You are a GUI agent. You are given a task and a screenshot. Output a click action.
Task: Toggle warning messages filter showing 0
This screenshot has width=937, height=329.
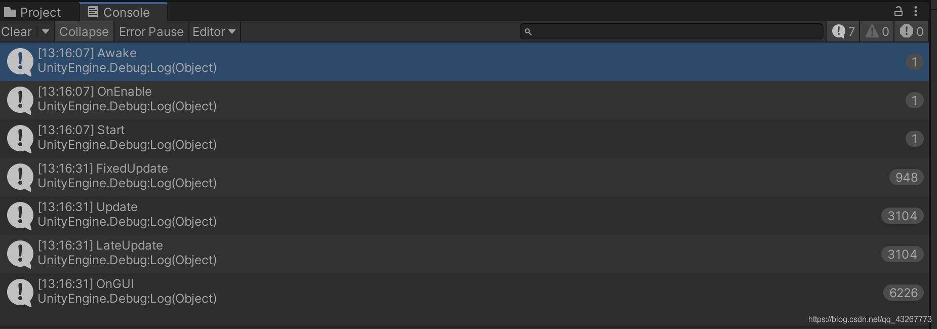click(877, 31)
